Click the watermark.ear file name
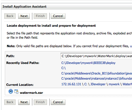This screenshot has height=110, width=132. (31, 93)
